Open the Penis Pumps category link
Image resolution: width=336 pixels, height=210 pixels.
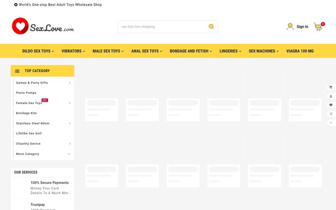[x=26, y=93]
